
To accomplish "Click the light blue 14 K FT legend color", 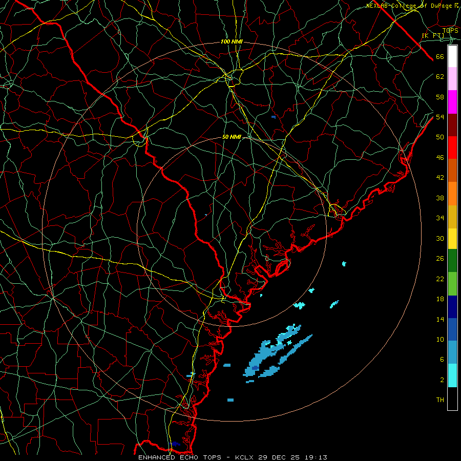I will tap(452, 352).
